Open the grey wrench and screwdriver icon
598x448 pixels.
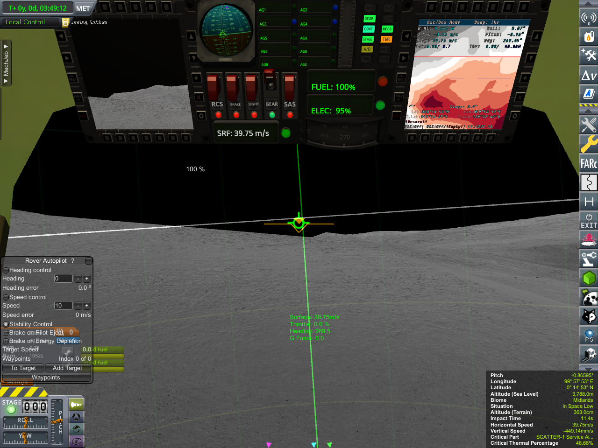point(588,125)
